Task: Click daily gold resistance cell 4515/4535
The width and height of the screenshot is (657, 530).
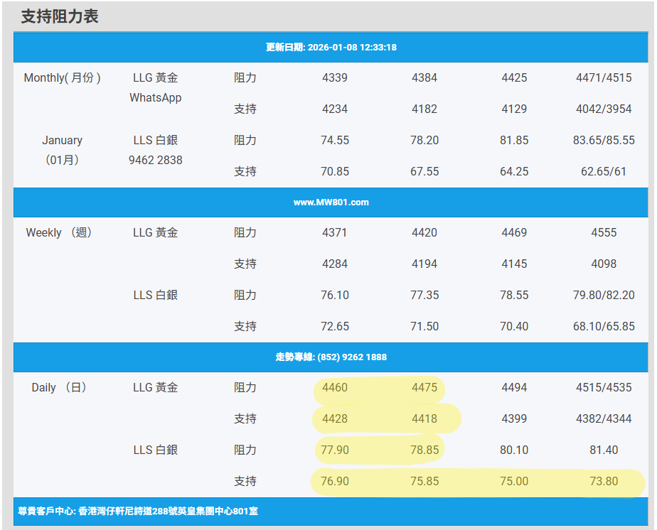Action: coord(604,388)
